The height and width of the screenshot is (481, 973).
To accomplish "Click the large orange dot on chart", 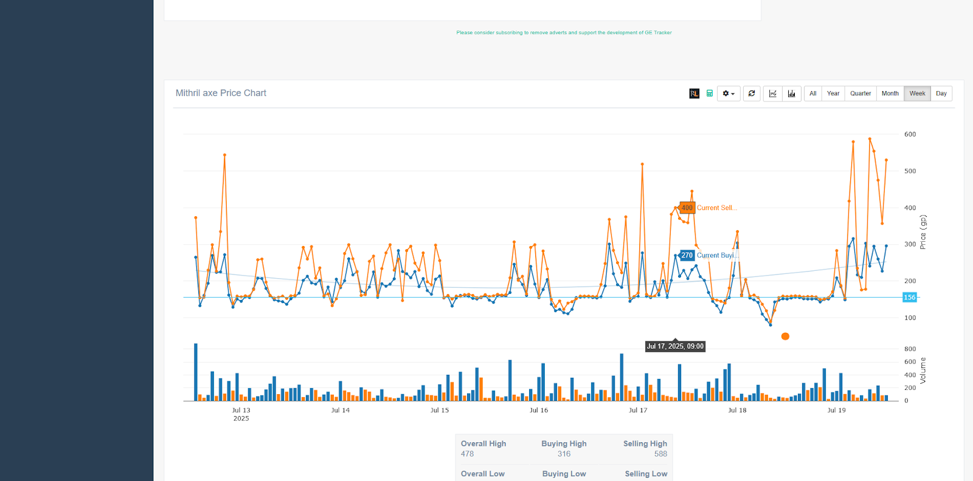I will 785,336.
